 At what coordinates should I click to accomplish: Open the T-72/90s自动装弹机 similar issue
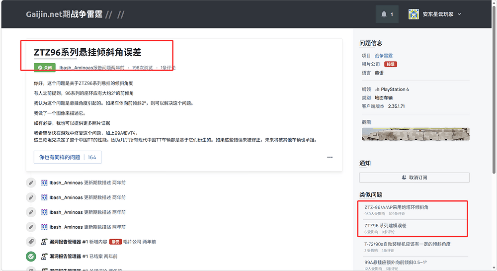coord(407,244)
